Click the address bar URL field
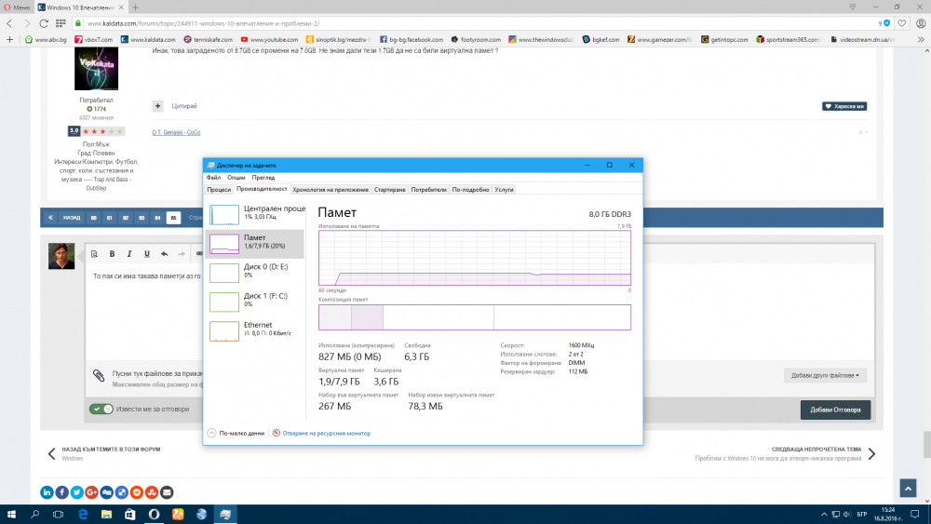 coord(475,23)
